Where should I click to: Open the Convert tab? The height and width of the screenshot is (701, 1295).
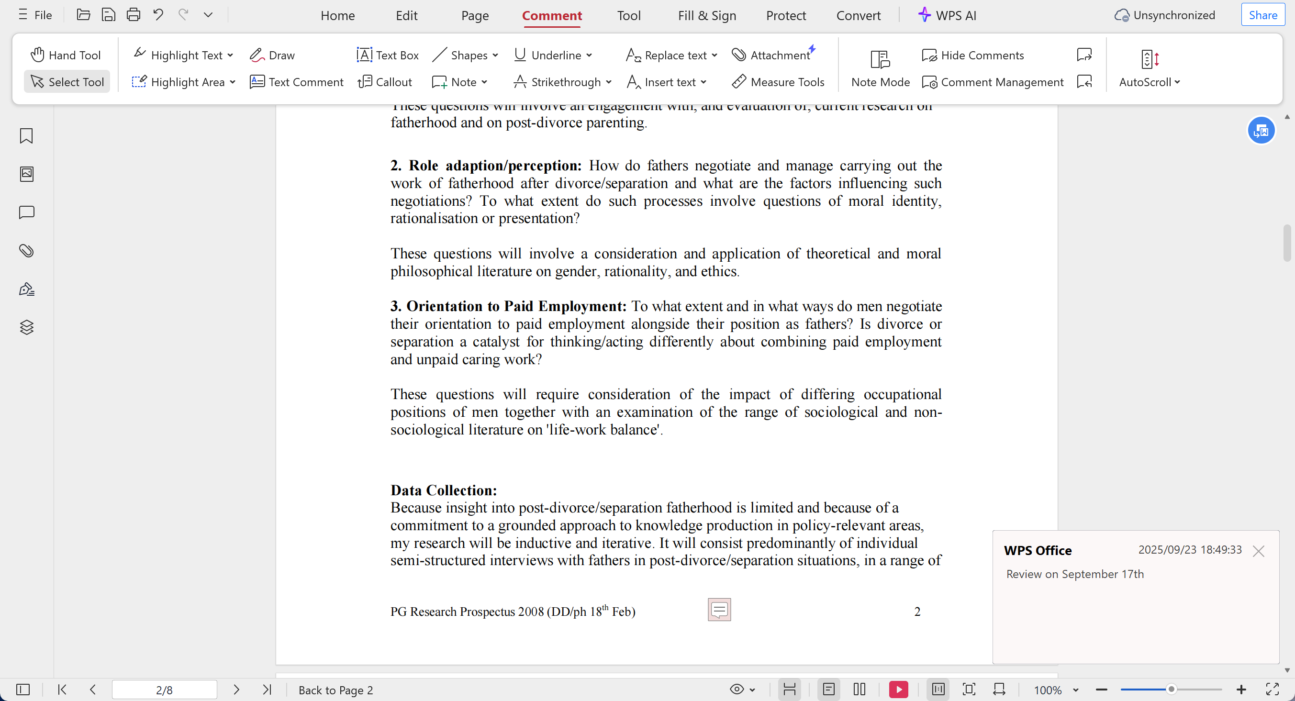pyautogui.click(x=858, y=16)
